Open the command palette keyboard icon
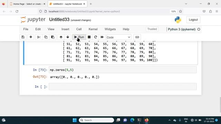221x124 pixels. coord(137,37)
